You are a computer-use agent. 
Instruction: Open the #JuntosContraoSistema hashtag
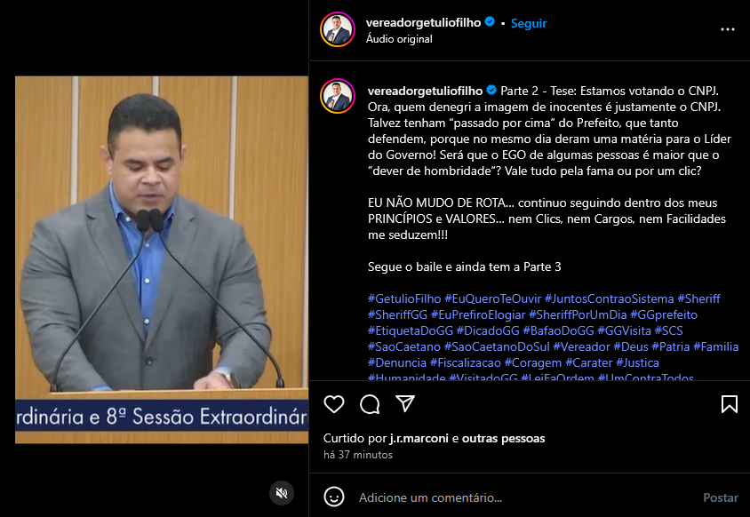609,298
